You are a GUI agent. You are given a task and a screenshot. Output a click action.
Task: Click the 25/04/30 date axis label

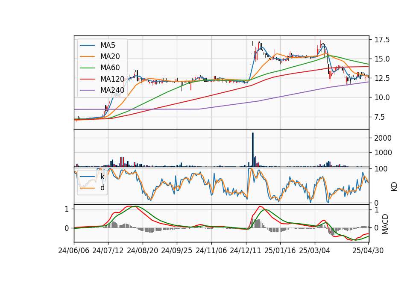click(368, 251)
